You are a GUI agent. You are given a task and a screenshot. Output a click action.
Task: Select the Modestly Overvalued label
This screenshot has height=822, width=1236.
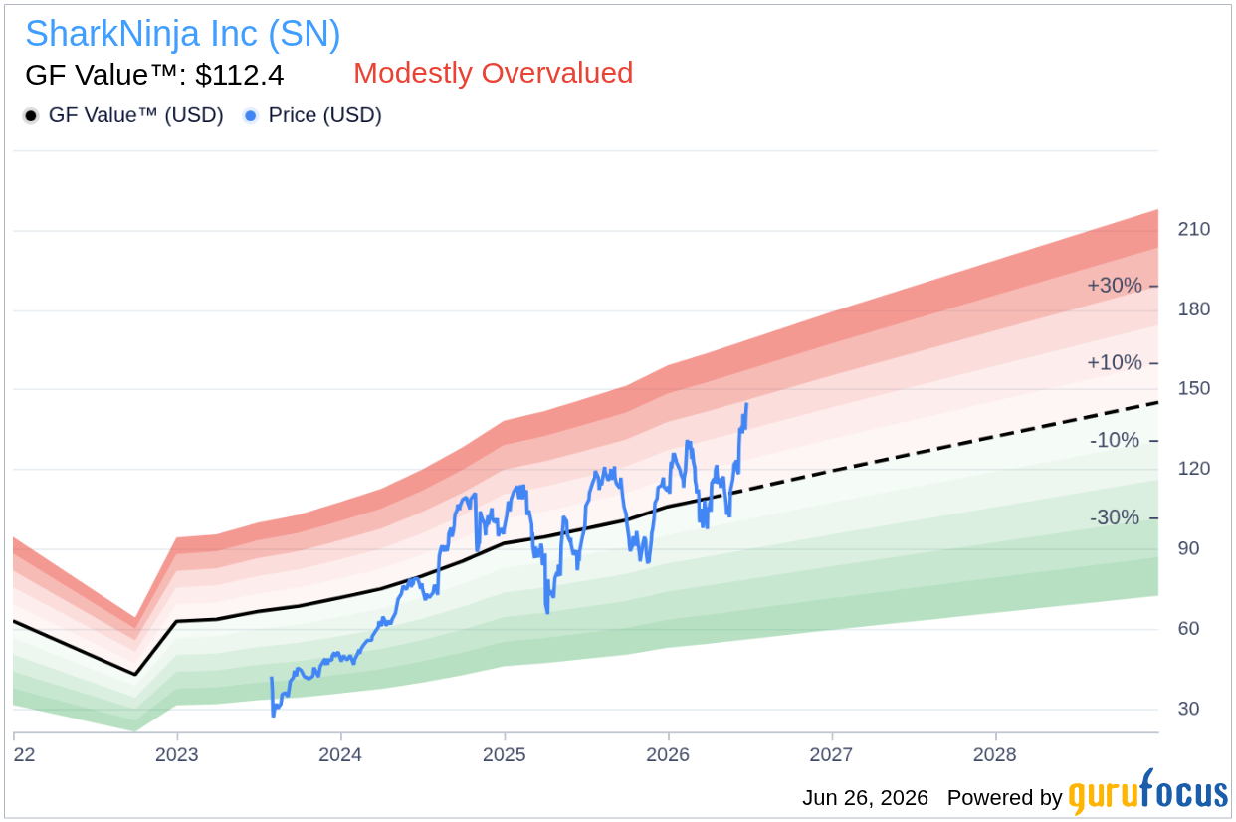494,73
